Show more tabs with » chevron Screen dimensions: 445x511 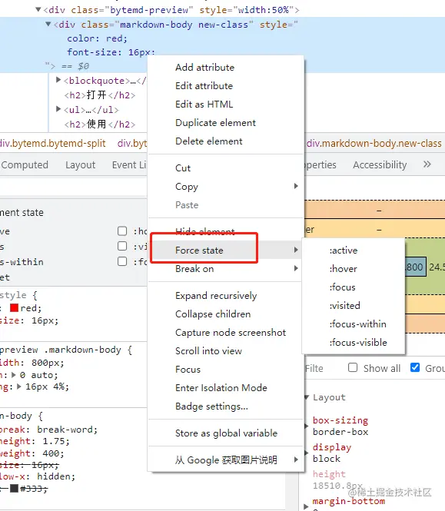[427, 164]
